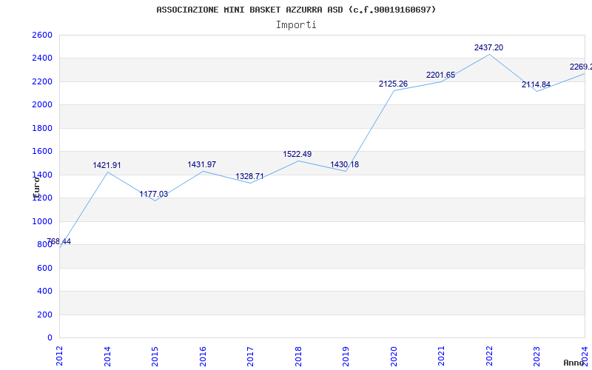Select data label 2201.65

[x=440, y=75]
